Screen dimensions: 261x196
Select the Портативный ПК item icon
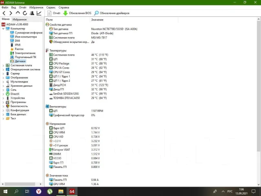tap(12, 57)
